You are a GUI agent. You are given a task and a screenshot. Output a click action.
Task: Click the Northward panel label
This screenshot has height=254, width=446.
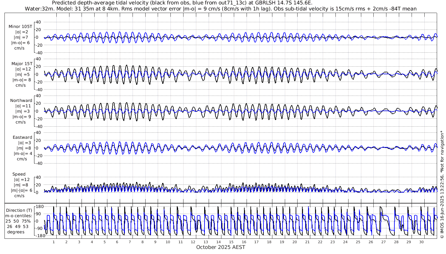tap(21, 100)
